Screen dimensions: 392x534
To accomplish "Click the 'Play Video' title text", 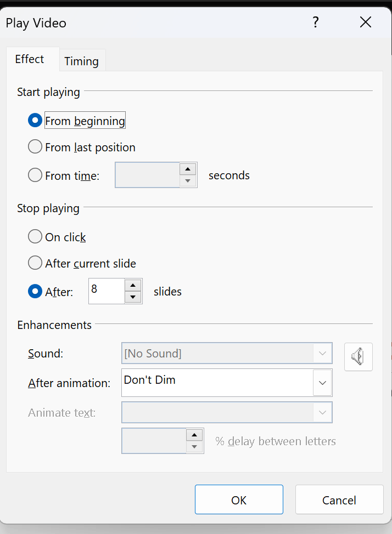I will [x=36, y=23].
